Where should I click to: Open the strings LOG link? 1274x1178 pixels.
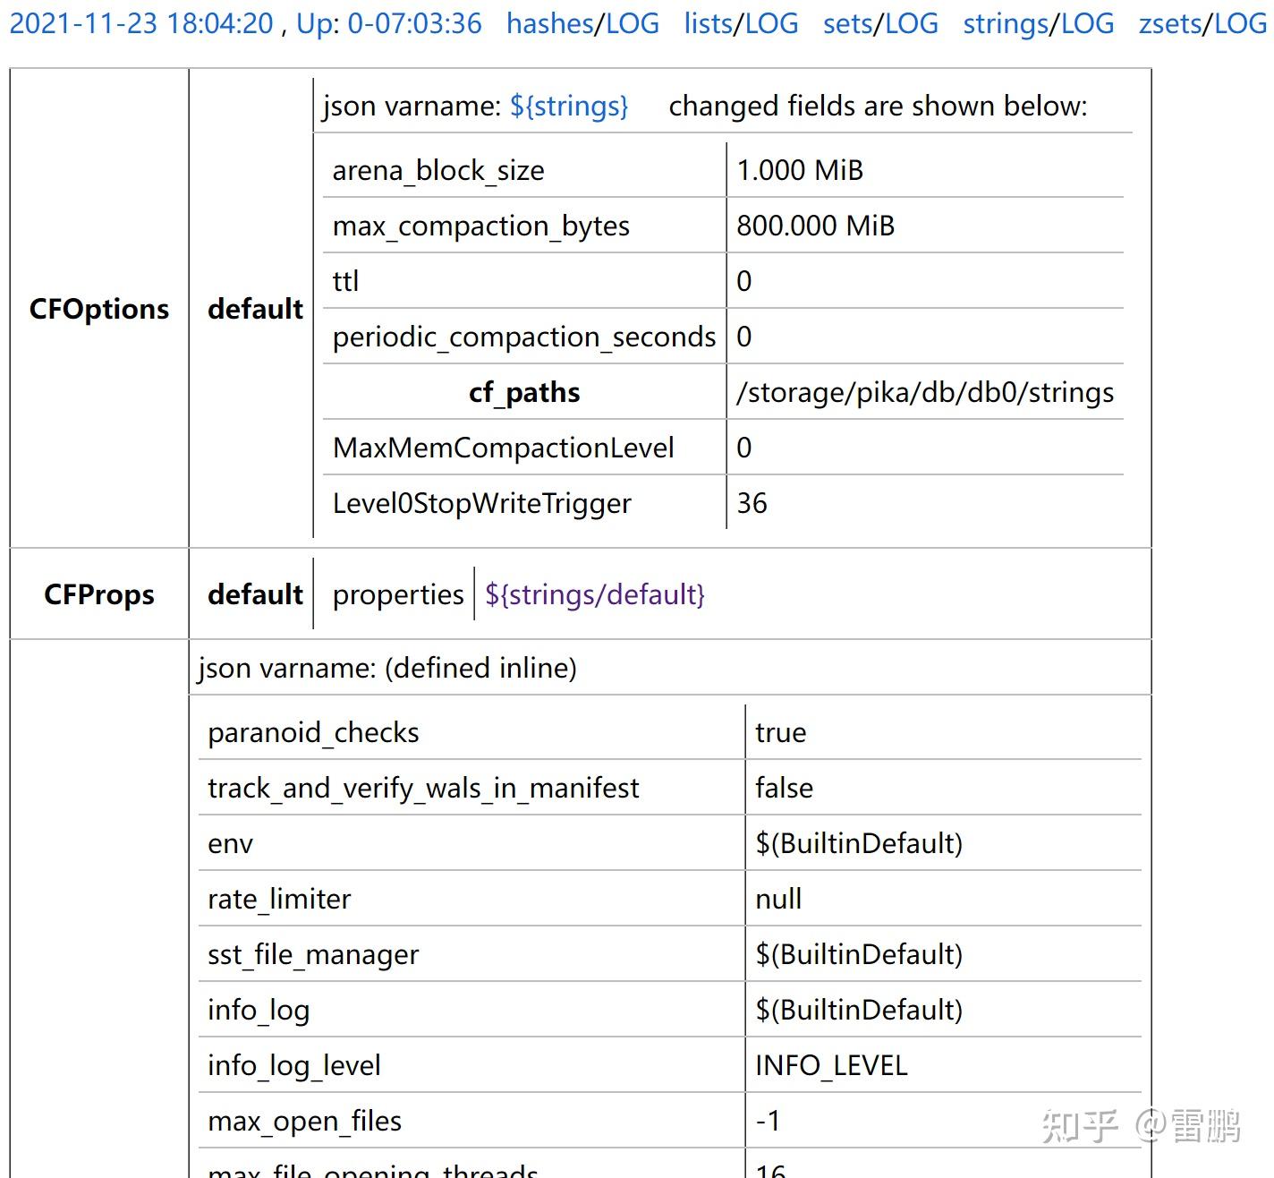tap(1039, 23)
